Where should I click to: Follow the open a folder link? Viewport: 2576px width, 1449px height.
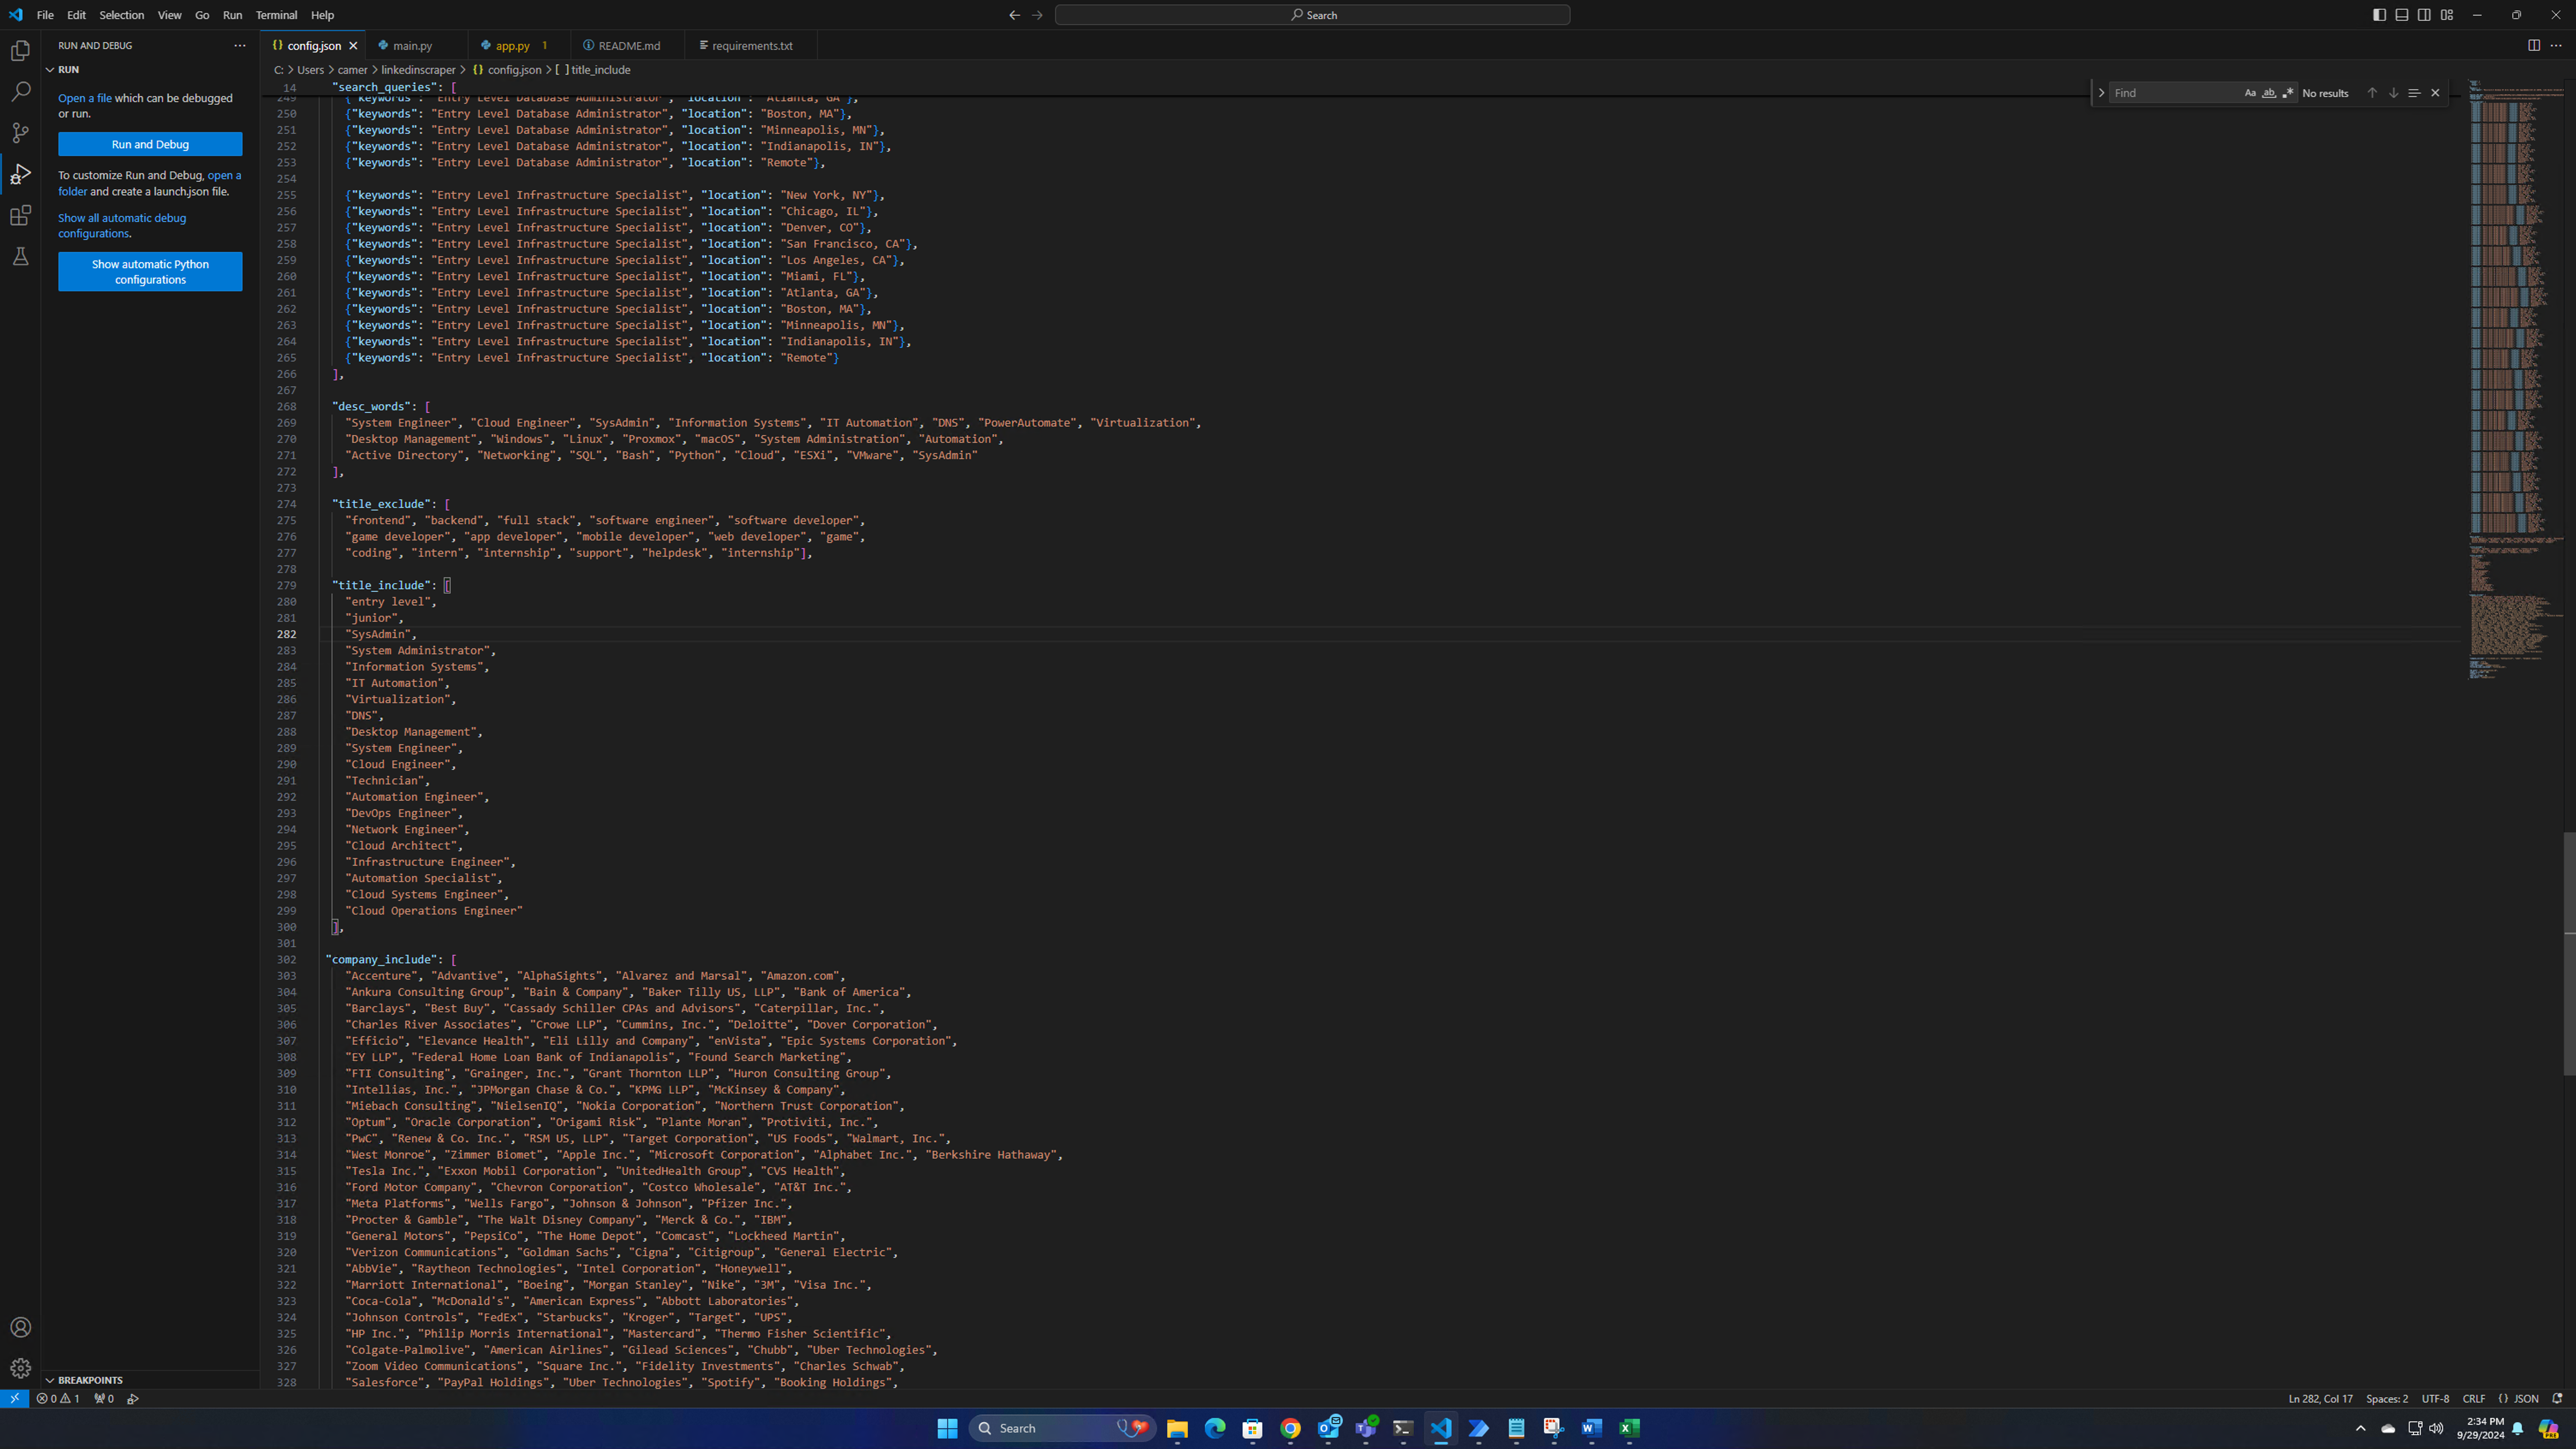click(x=224, y=176)
